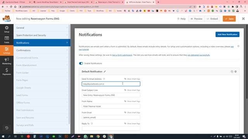Duplicate the Default Notification
248x139 pixels.
click(x=232, y=71)
